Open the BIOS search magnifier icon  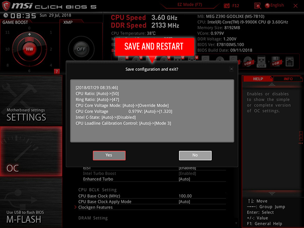(258, 6)
